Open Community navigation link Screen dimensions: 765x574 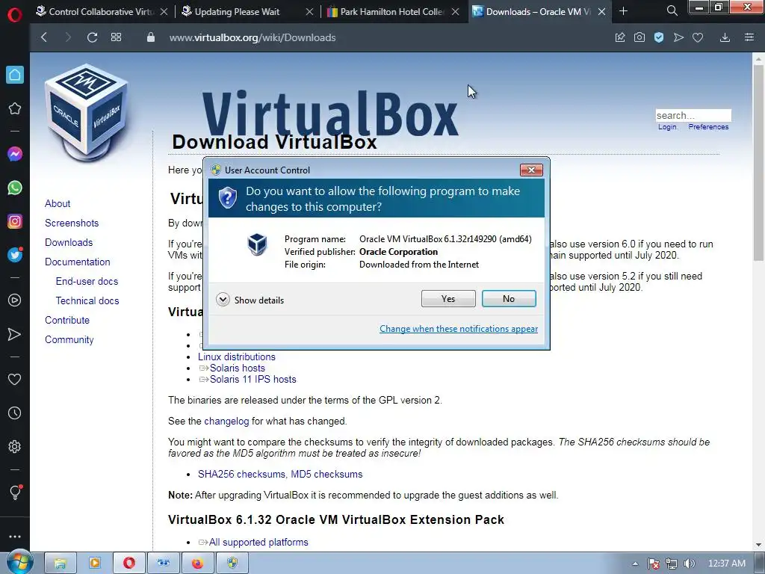click(x=69, y=340)
